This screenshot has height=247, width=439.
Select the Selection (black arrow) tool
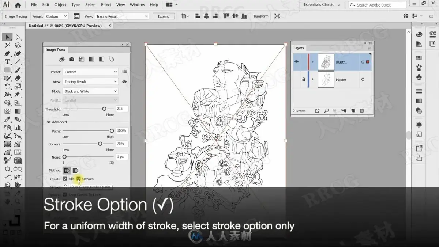(x=7, y=37)
